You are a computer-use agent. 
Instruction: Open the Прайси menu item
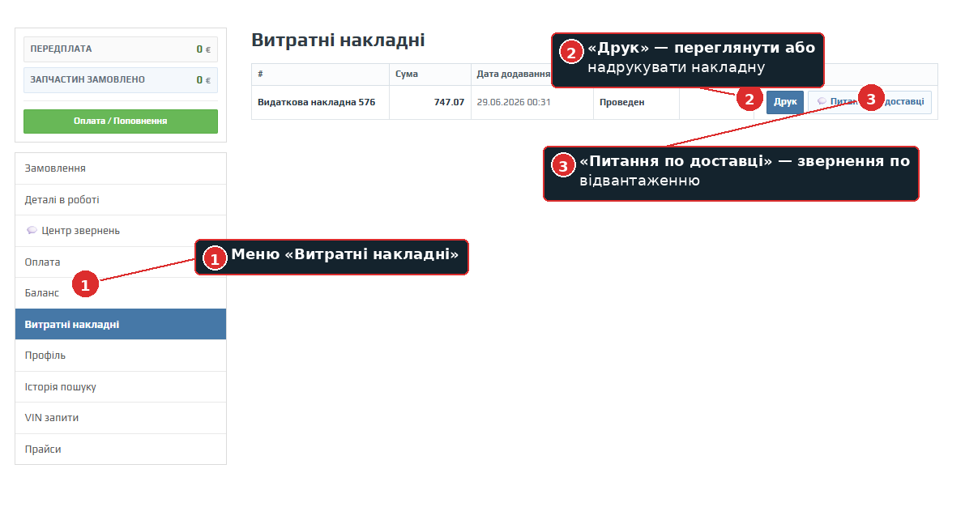coord(121,449)
